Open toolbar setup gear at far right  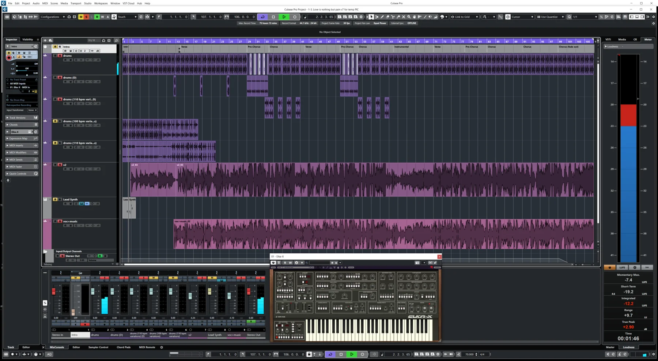click(x=654, y=17)
